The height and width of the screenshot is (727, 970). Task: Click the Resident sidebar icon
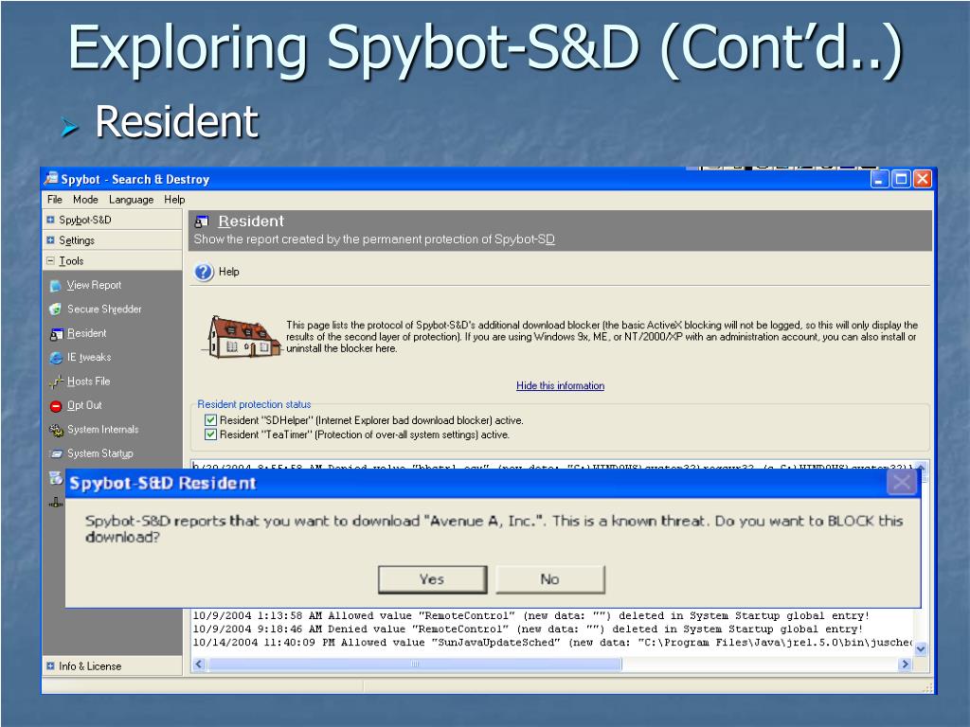tap(56, 334)
